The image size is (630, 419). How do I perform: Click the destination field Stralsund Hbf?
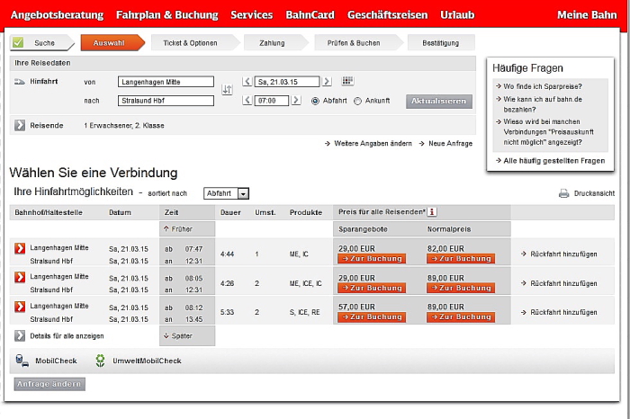pos(166,101)
